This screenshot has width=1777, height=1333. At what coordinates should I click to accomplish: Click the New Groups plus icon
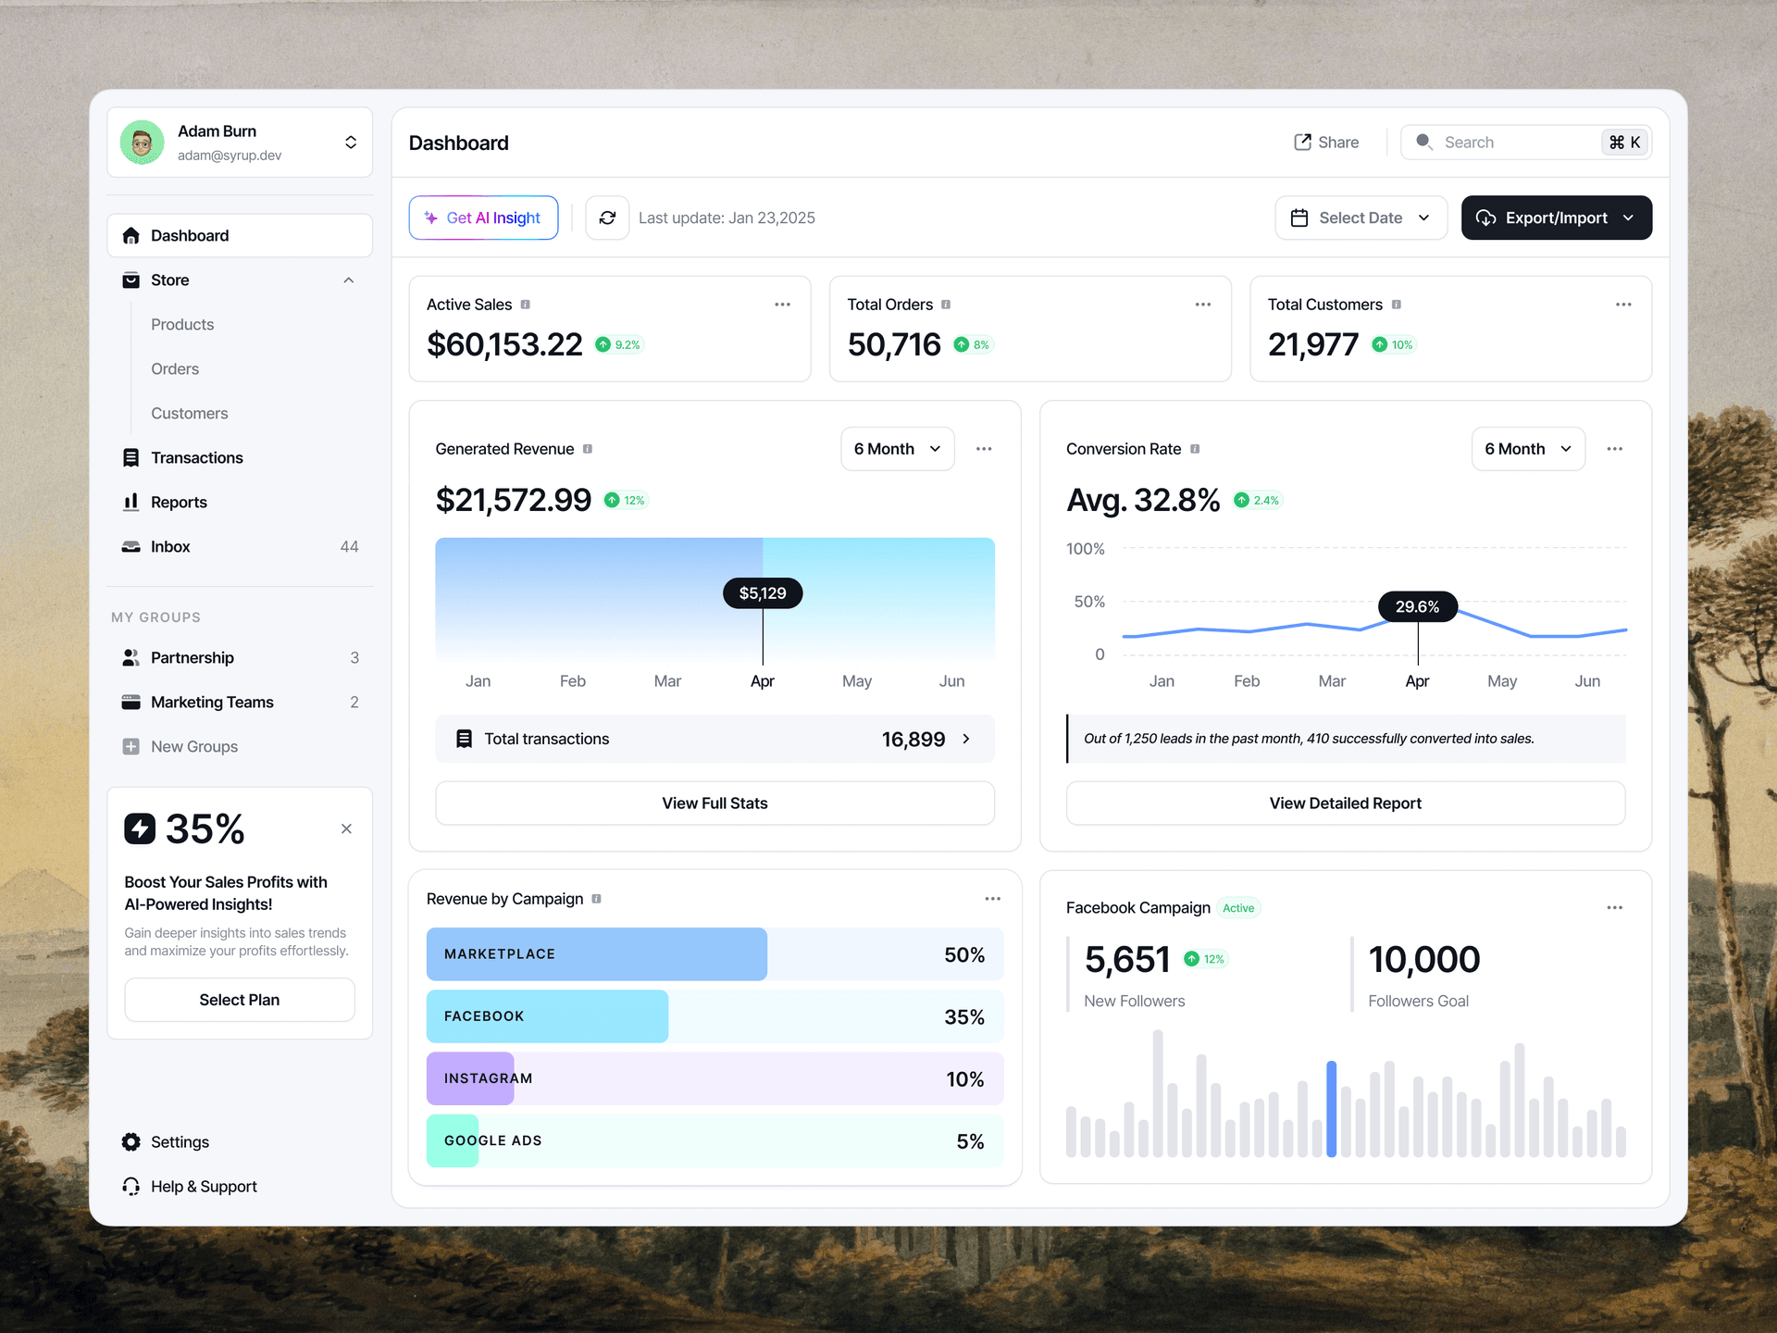[x=131, y=746]
